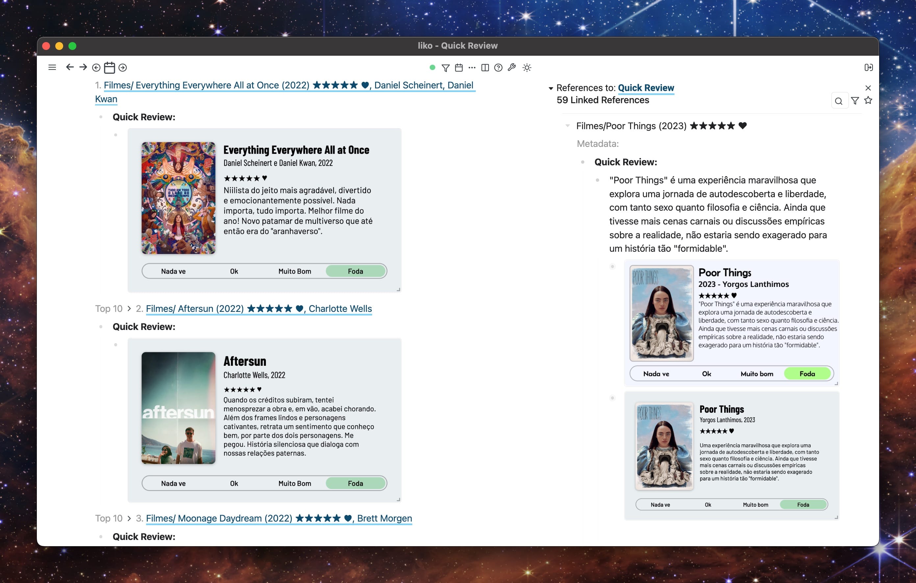Open Filmes/Poor Things (2023) reference title
The height and width of the screenshot is (583, 916).
click(662, 126)
